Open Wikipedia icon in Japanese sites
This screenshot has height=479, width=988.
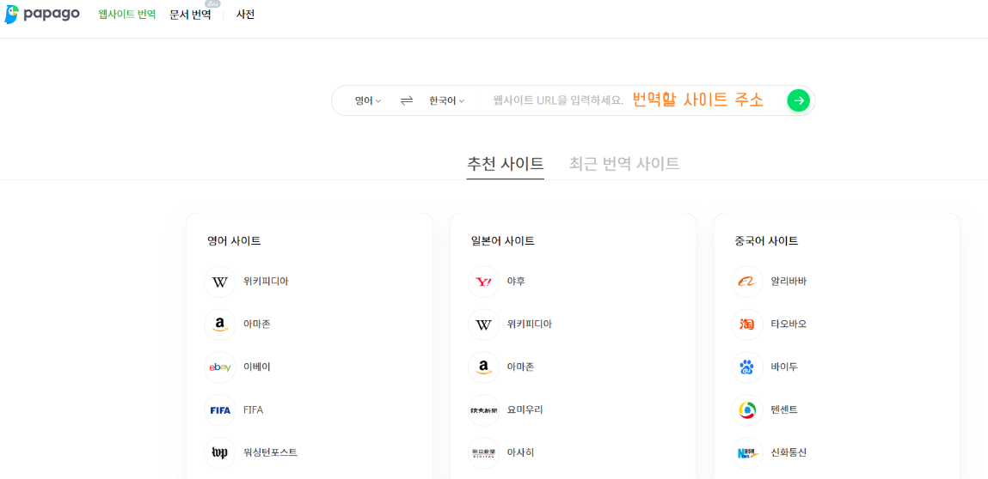tap(483, 324)
